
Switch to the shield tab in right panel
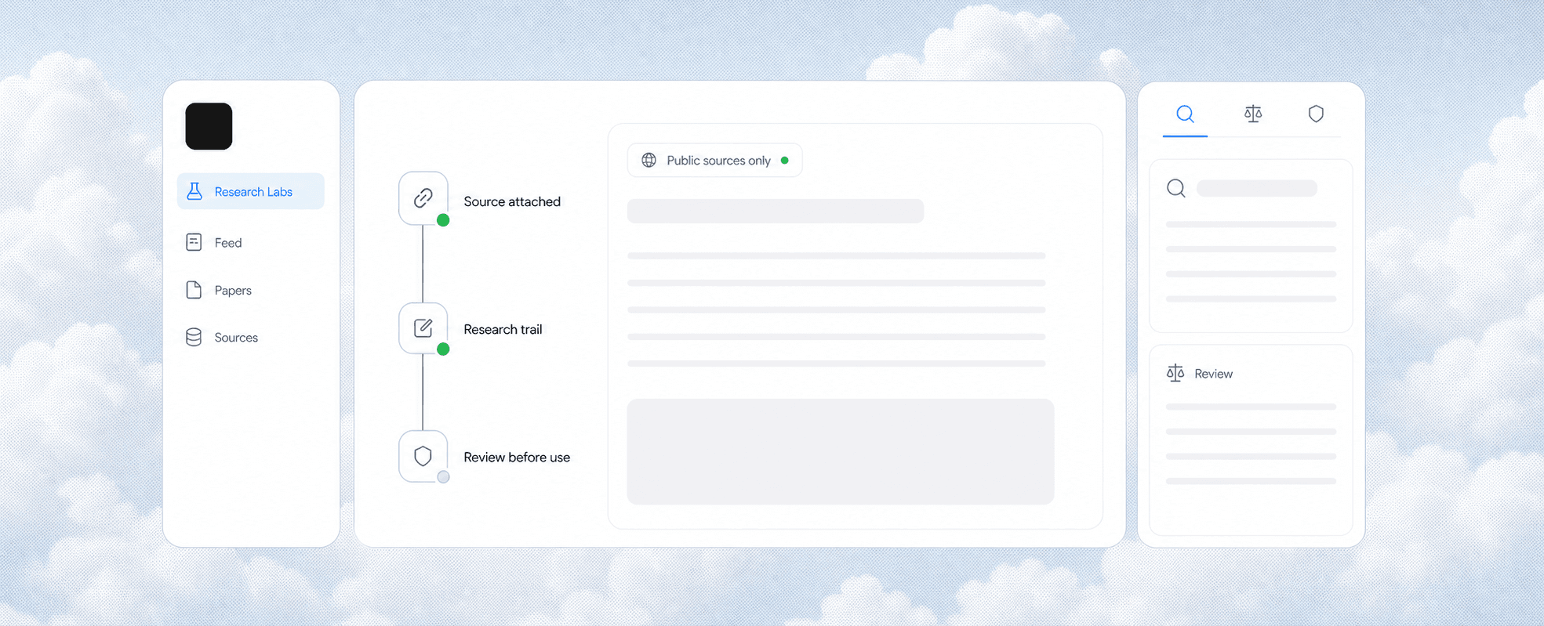click(1316, 114)
